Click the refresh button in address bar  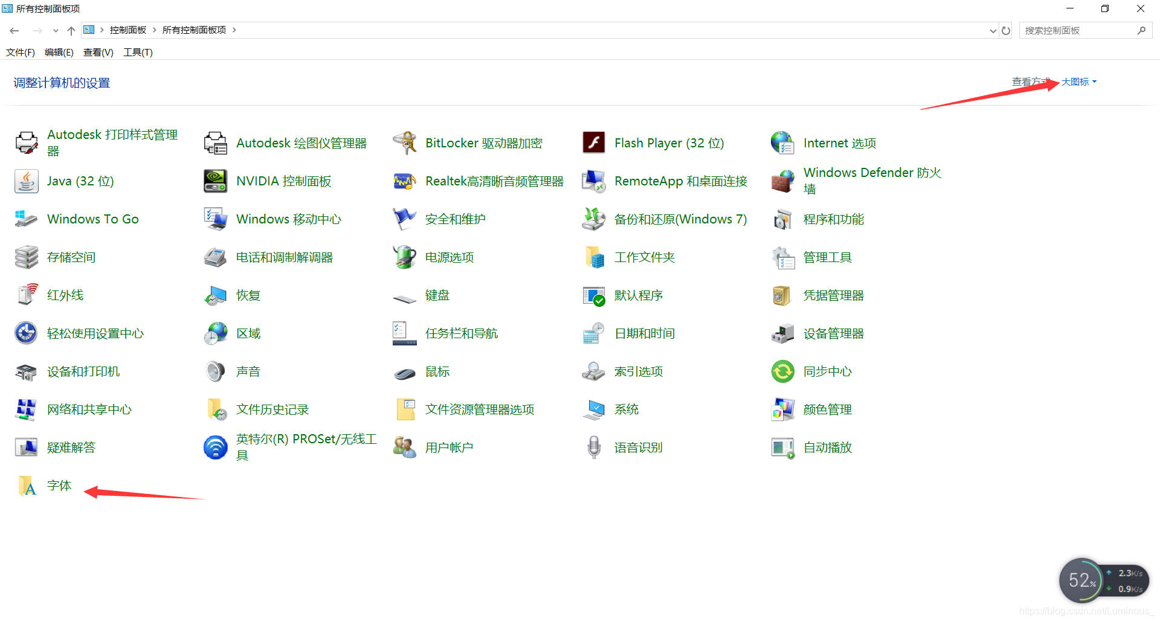click(1005, 30)
